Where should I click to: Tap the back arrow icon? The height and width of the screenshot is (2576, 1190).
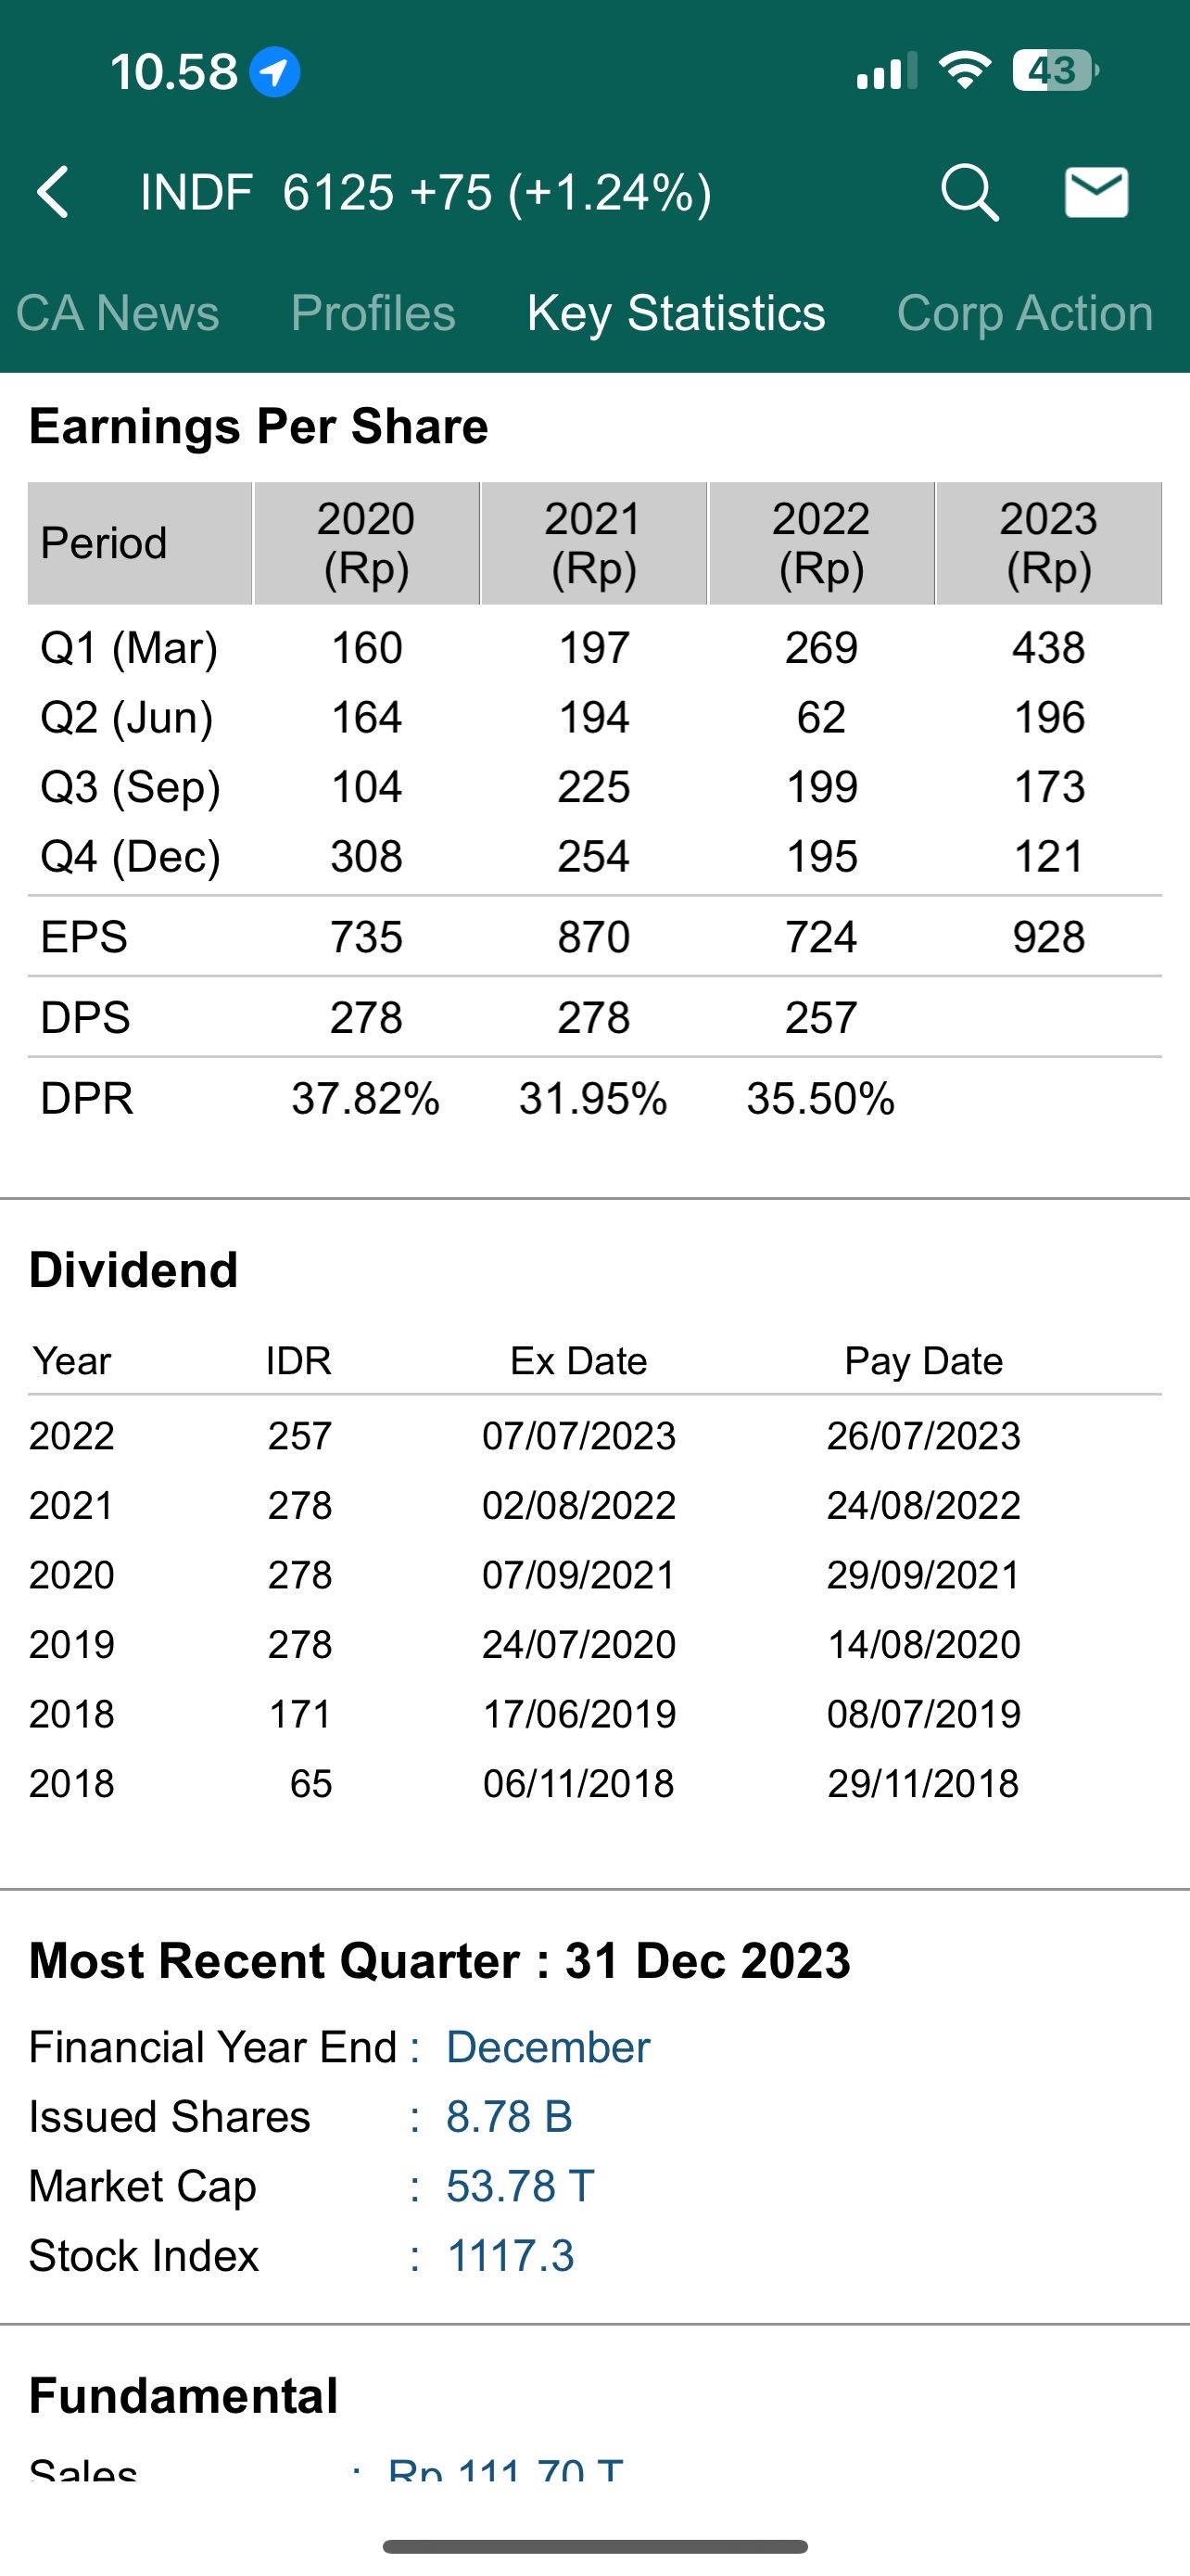(x=54, y=192)
